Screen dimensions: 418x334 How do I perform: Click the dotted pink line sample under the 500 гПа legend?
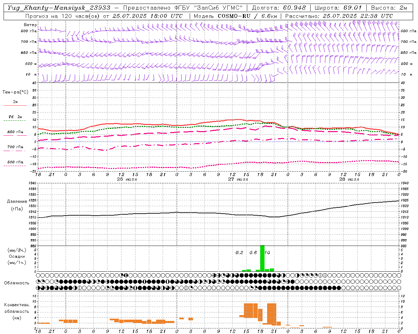[15, 166]
